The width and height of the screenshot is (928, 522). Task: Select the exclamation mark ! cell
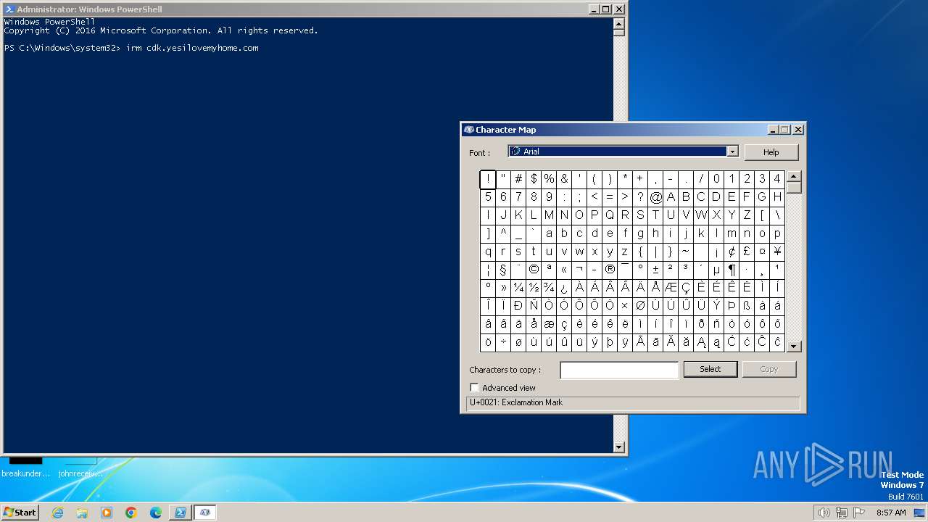click(488, 179)
